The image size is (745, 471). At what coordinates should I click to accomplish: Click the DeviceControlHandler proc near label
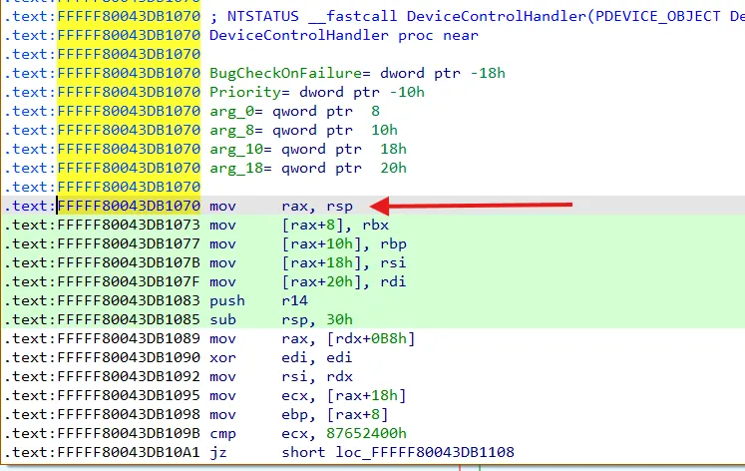click(x=344, y=35)
